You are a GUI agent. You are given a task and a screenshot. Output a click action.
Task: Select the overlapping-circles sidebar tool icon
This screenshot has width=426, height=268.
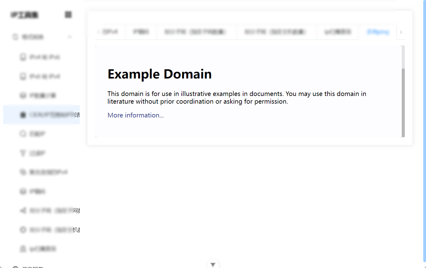coord(23,172)
